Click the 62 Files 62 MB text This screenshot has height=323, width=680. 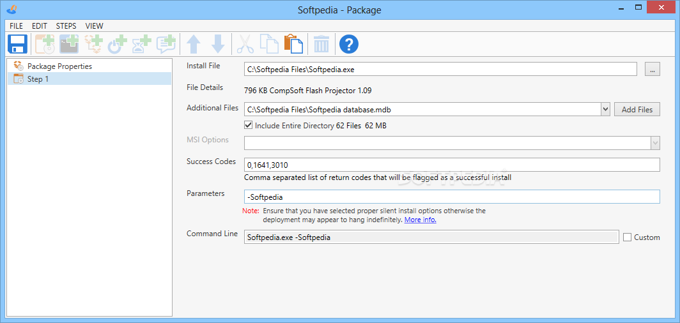[x=361, y=126]
